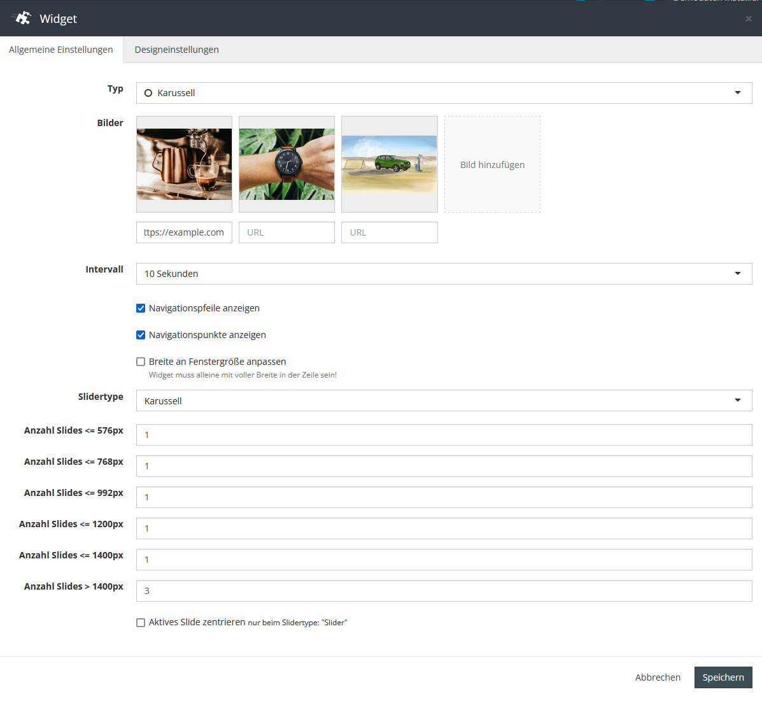The image size is (762, 701).
Task: Switch to the Designeinstellungen tab
Action: coord(176,50)
